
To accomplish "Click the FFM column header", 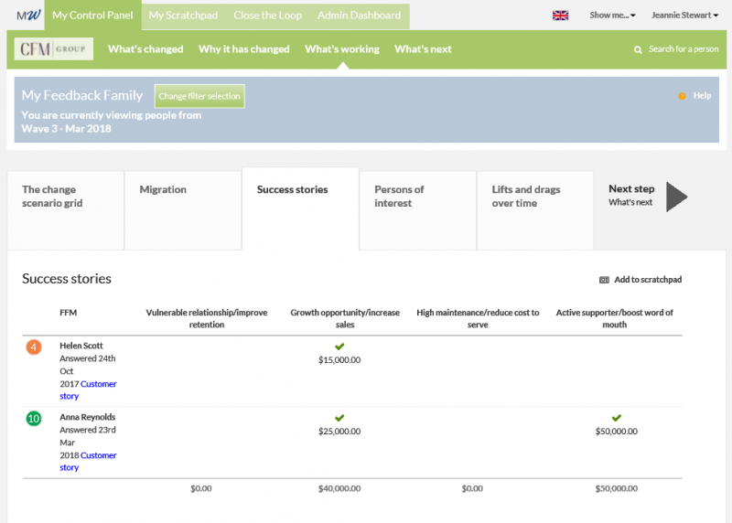I will [x=68, y=313].
